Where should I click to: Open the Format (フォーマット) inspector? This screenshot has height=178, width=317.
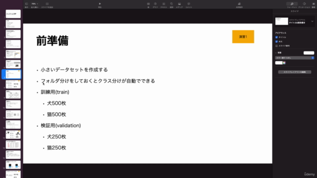coord(292,4)
